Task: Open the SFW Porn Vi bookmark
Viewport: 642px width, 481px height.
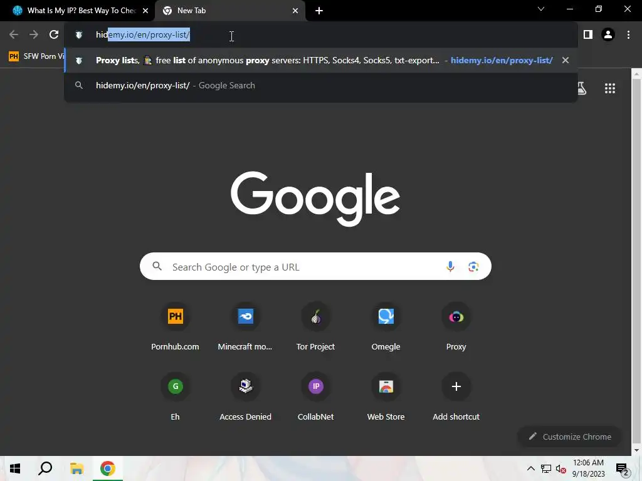Action: 36,56
